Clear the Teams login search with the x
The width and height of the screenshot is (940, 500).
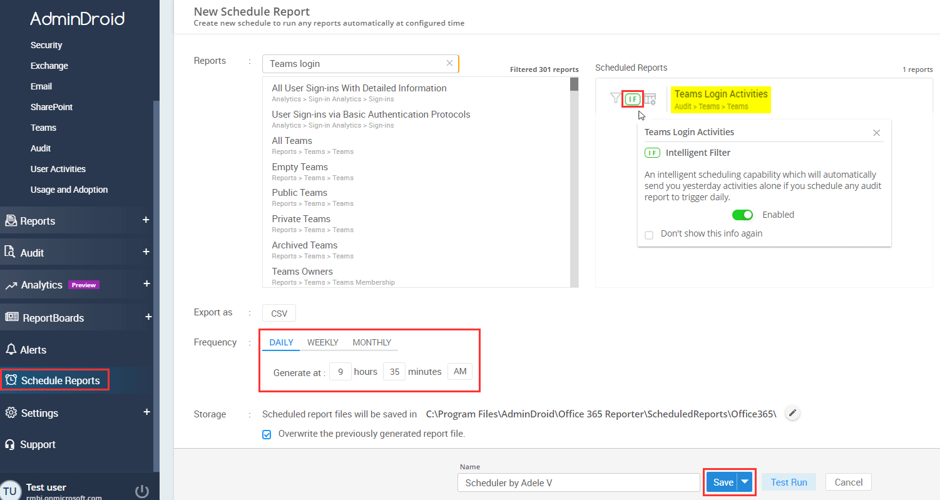click(449, 63)
